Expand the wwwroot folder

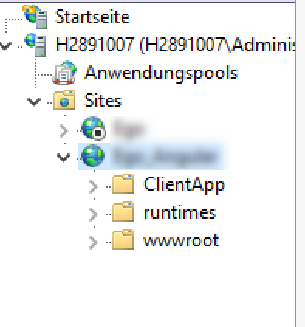pos(93,243)
